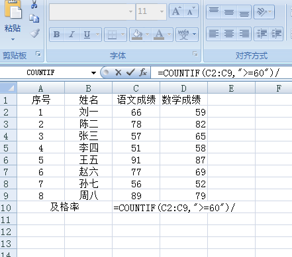
Task: Click the Copy icon
Action: coord(34,19)
